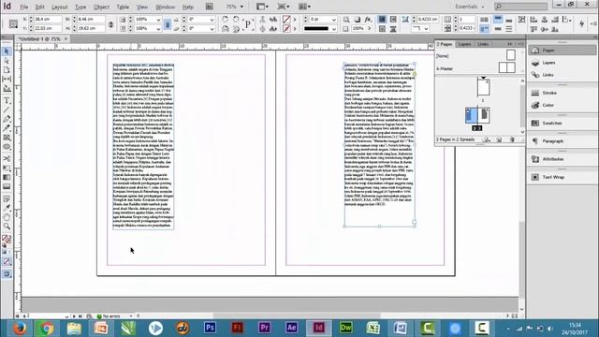Select the Zoom tool in the toolbox

click(x=7, y=227)
